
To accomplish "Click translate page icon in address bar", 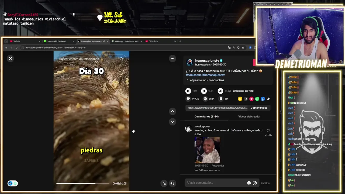I will 229,48.
